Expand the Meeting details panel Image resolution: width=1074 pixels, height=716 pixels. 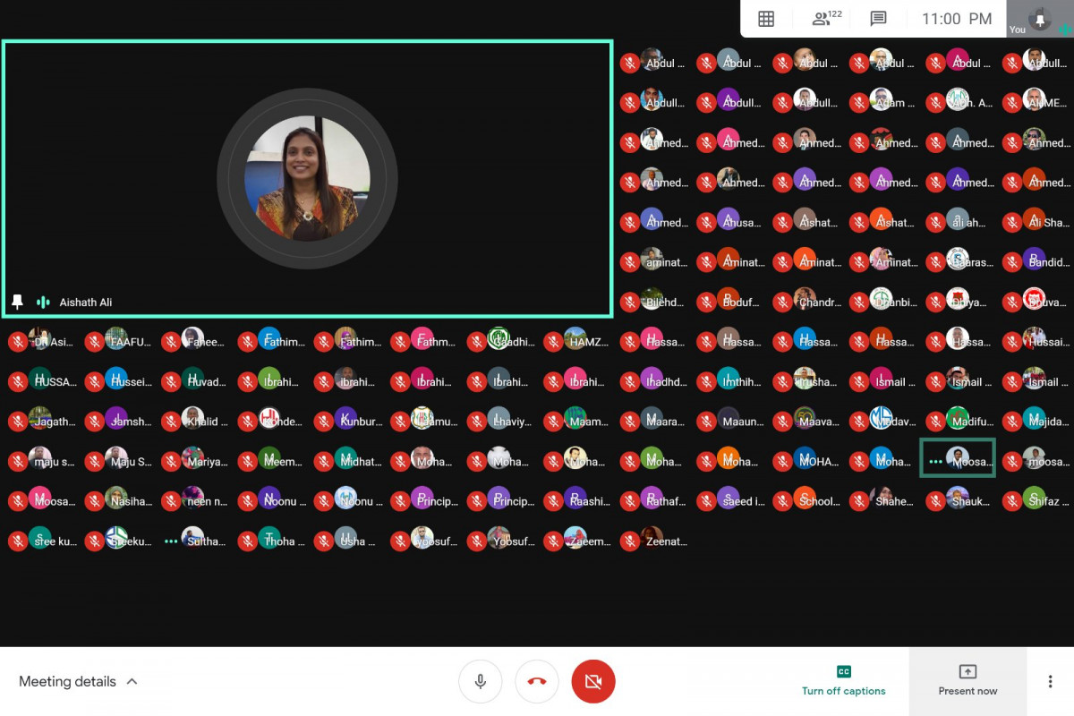point(67,682)
